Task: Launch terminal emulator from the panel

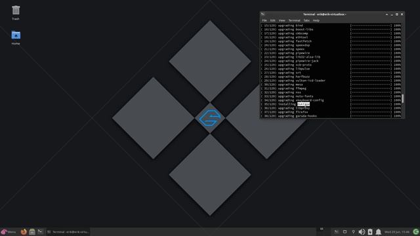Action: pyautogui.click(x=40, y=231)
